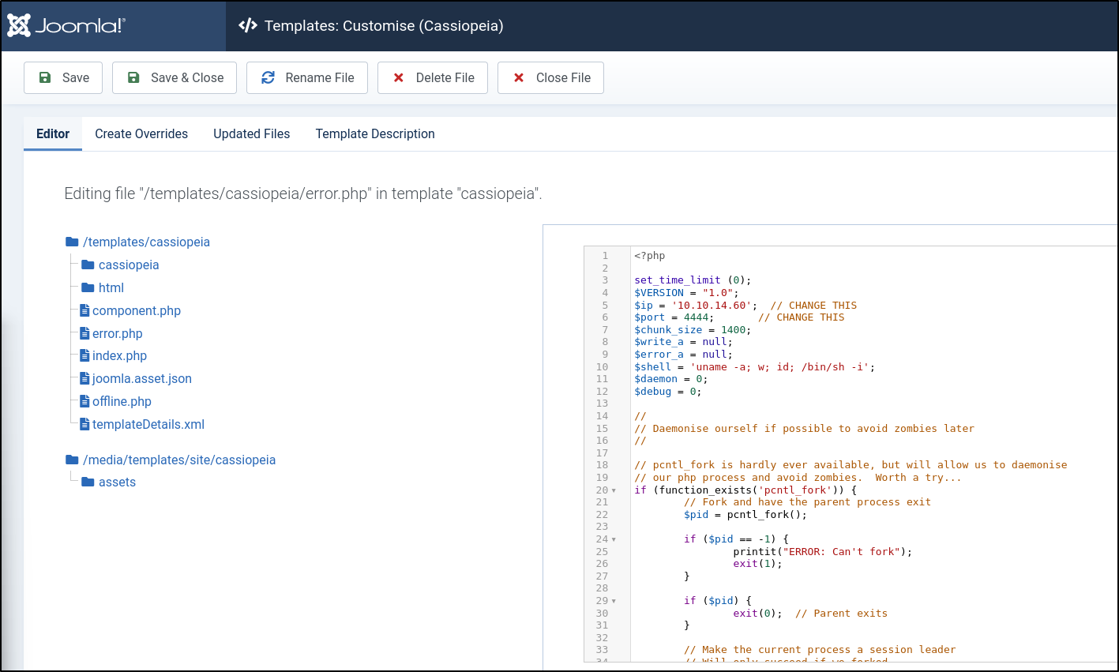Open the Create Overrides tab
Screen dimensions: 1119x672
click(141, 133)
